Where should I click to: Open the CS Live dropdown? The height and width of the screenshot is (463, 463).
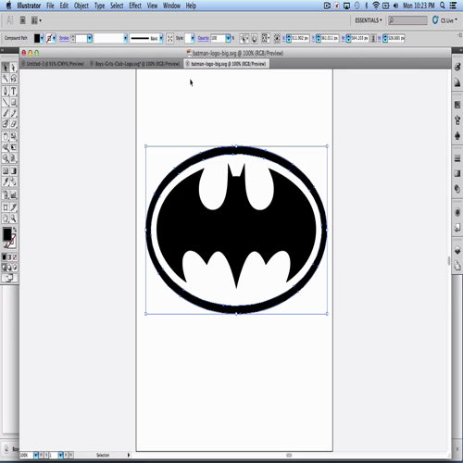coord(445,20)
